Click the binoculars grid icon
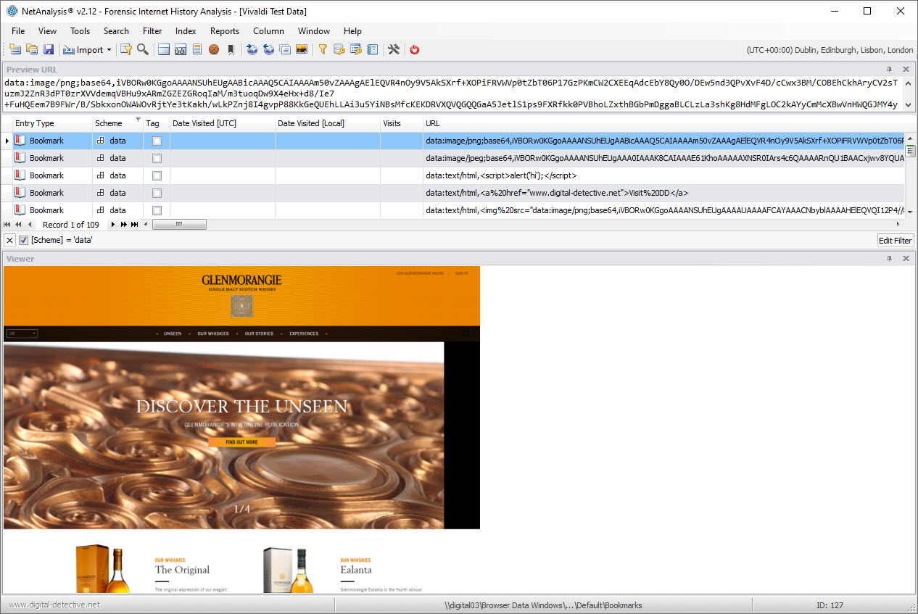 pyautogui.click(x=181, y=49)
